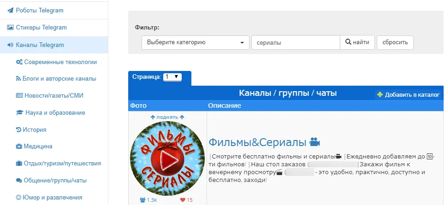Click the chat bubbles icon beside Общение/группы/чаты
The width and height of the screenshot is (445, 205).
[x=19, y=180]
